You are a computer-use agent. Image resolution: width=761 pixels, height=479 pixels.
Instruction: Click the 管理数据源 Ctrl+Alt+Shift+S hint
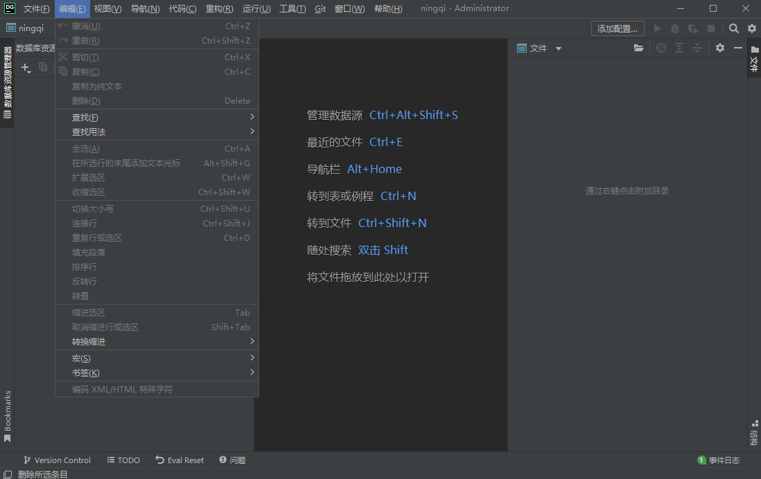point(383,115)
